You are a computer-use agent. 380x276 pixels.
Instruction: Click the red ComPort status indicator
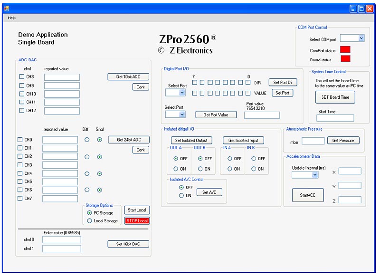[x=345, y=49]
